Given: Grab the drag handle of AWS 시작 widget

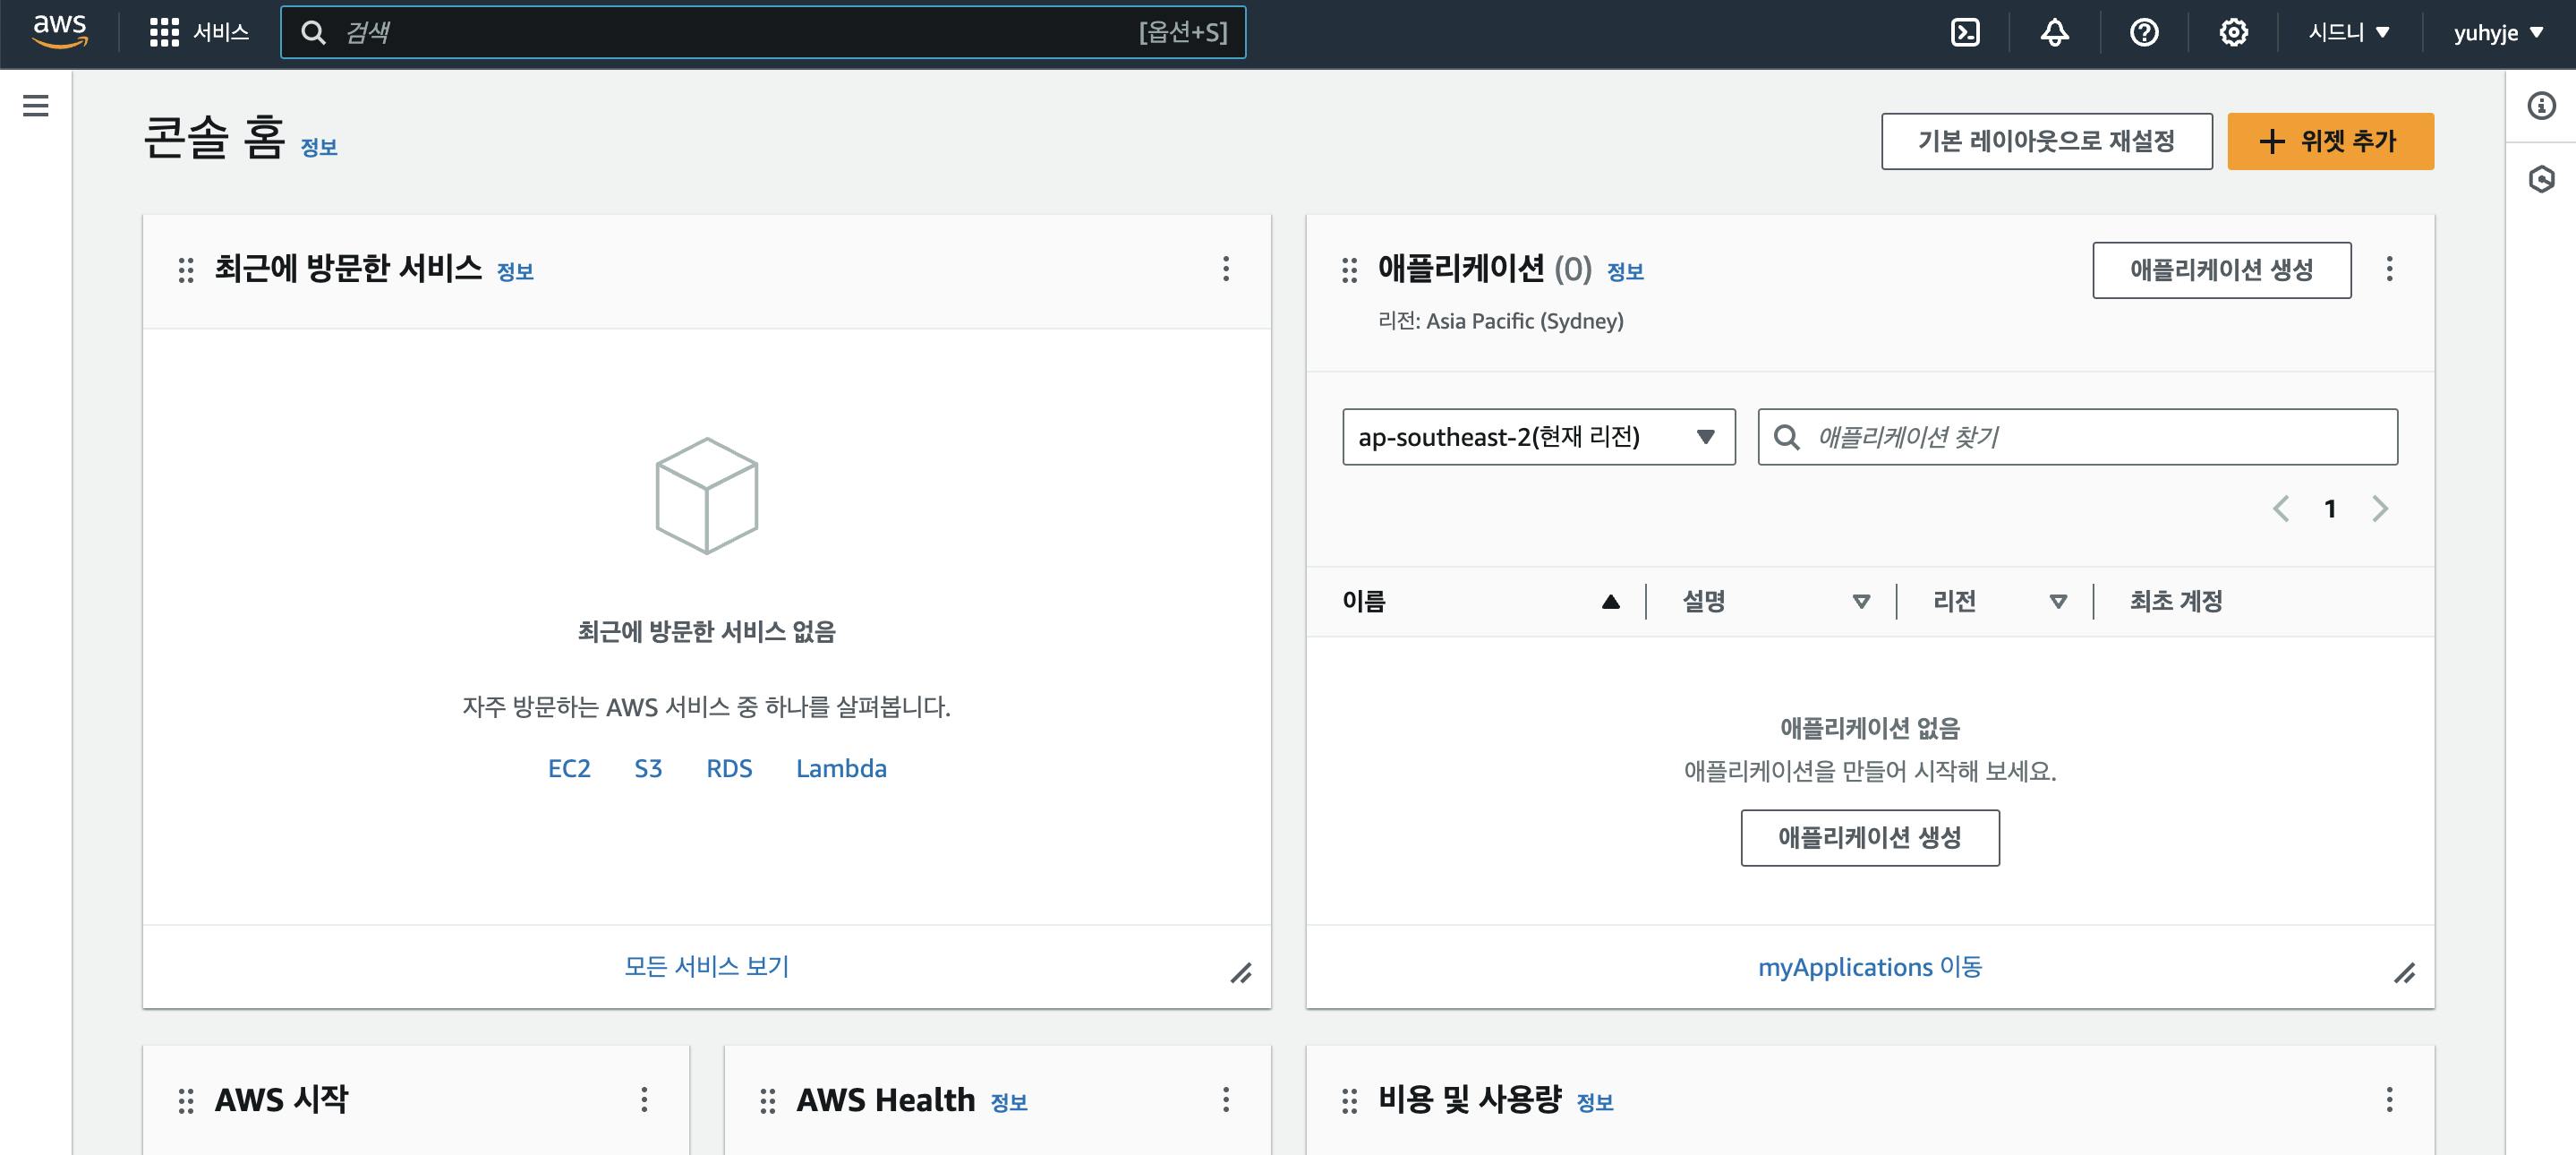Looking at the screenshot, I should coord(186,1101).
